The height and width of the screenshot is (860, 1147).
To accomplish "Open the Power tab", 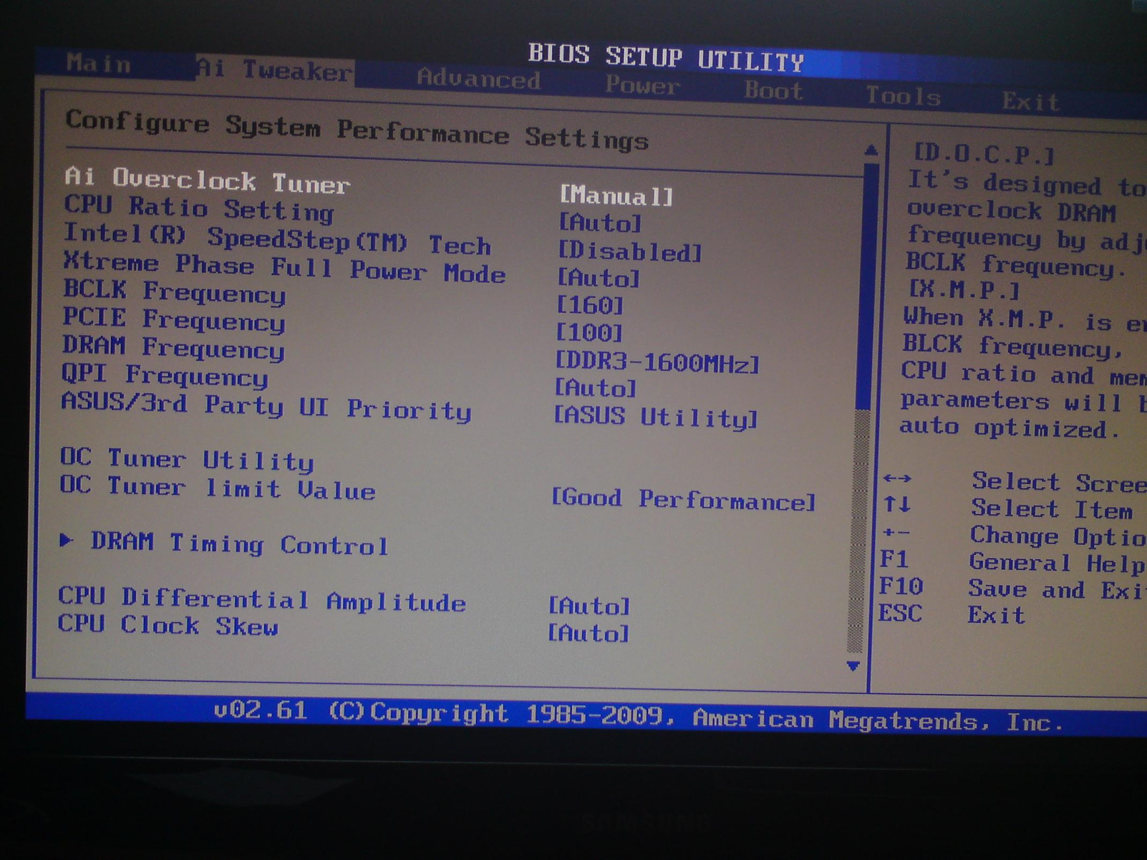I will [x=642, y=86].
